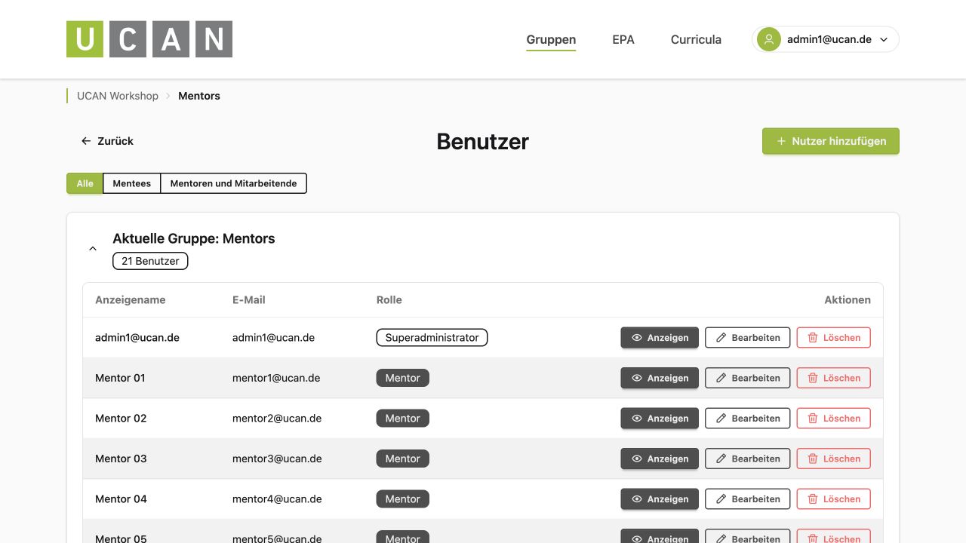Image resolution: width=966 pixels, height=543 pixels.
Task: Open the Gruppen navigation tab
Action: coord(551,39)
